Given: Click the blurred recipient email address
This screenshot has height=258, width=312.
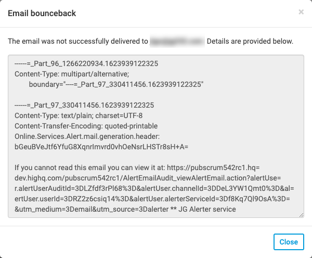Looking at the screenshot, I should tap(177, 41).
